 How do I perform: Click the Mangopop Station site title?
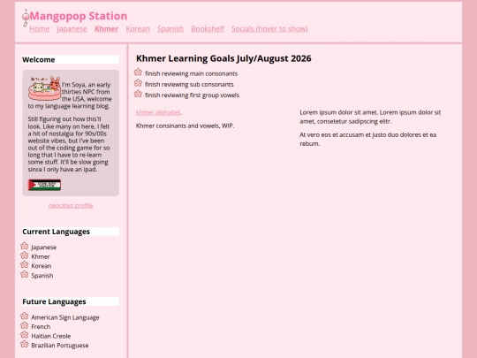coord(79,16)
